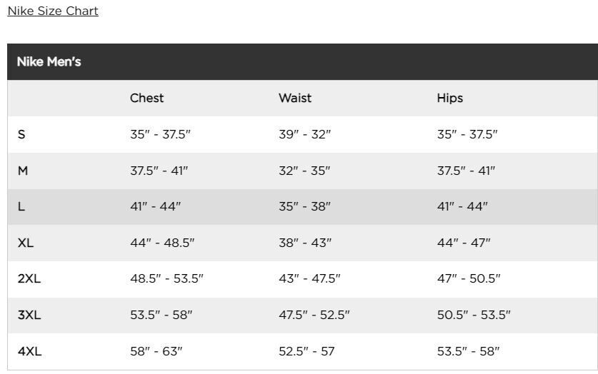Screen dimensions: 598x374
Task: Click the XL chest value 44″ - 48.5″
Action: pos(162,243)
